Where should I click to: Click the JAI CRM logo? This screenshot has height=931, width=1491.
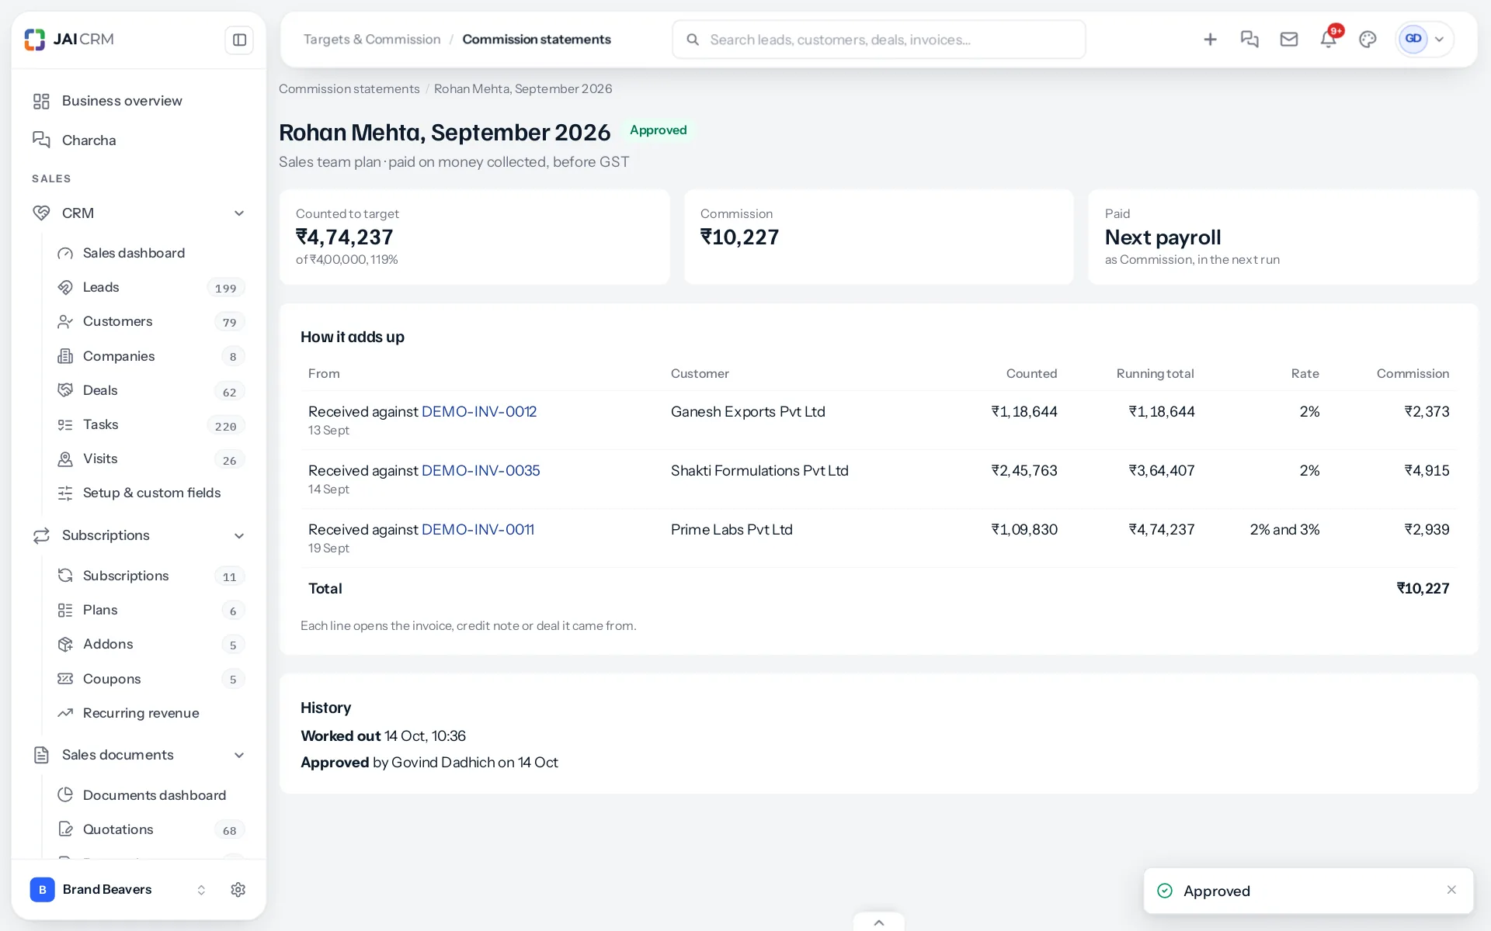68,39
